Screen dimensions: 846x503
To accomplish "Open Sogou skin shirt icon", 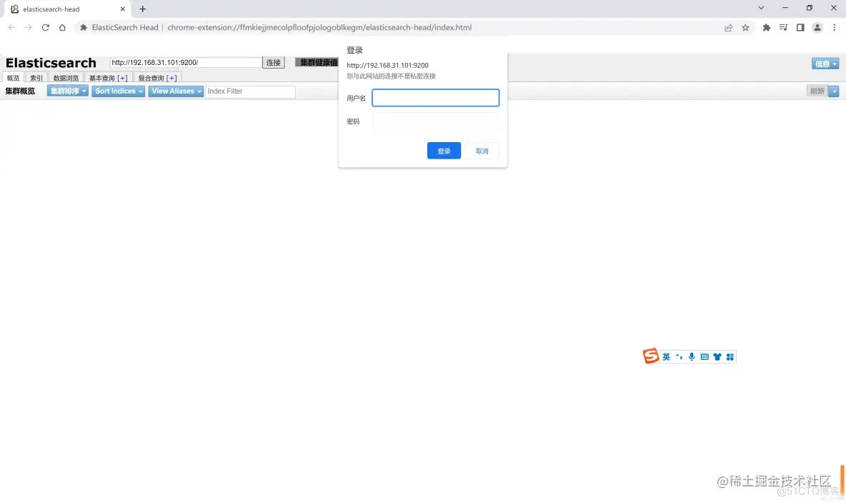I will point(717,357).
